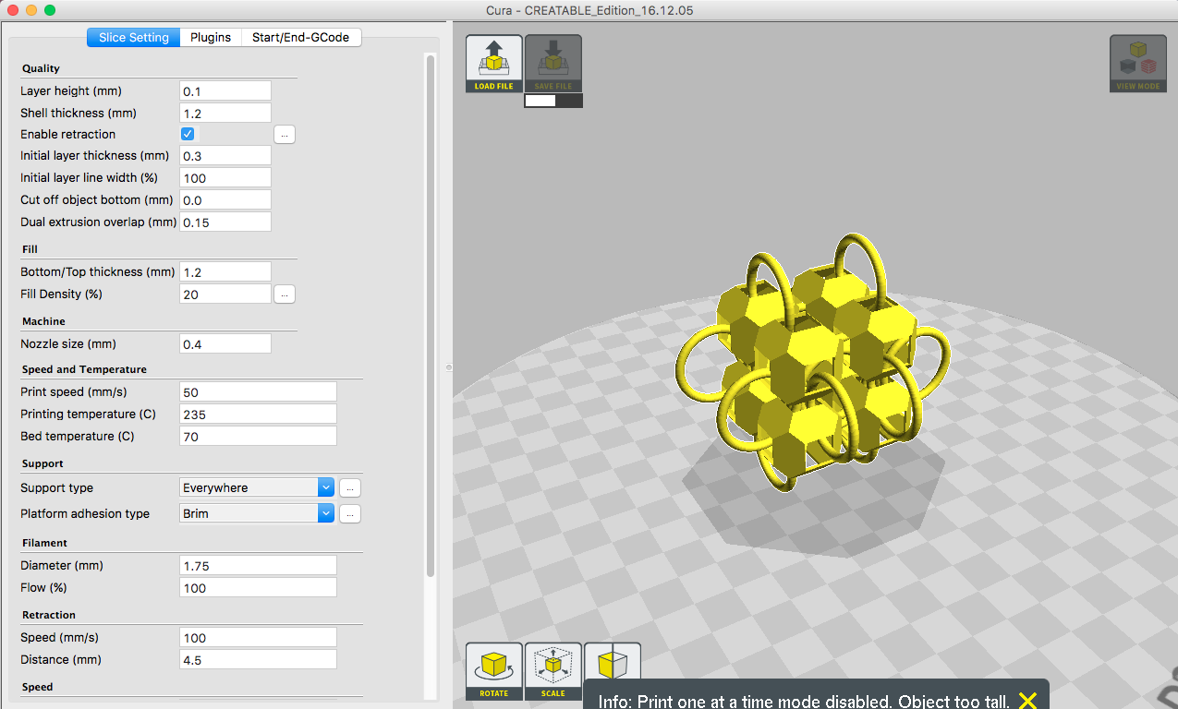Edit the Initial layer line width field

[225, 178]
